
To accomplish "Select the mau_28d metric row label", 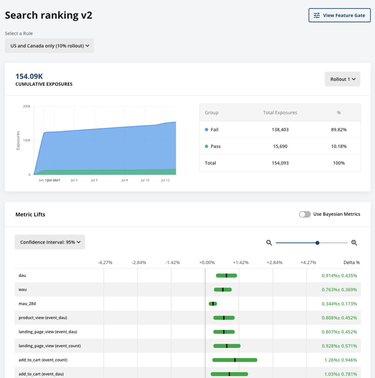I will click(x=27, y=304).
